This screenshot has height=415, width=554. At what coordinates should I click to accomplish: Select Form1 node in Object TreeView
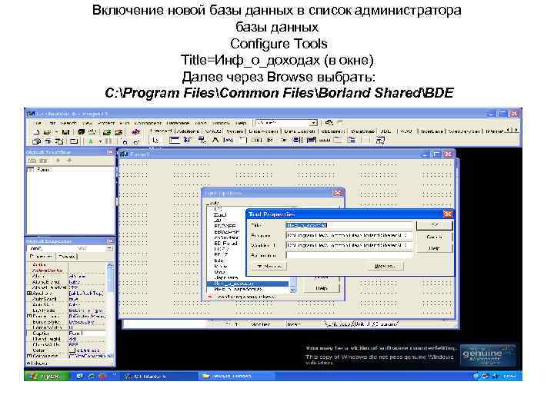[43, 170]
